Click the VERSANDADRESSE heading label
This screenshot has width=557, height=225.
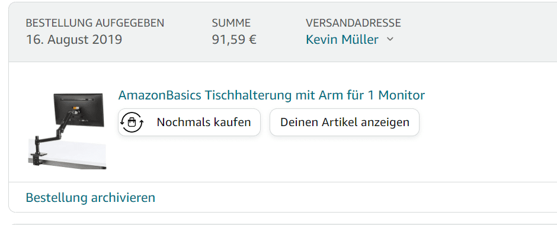(353, 23)
